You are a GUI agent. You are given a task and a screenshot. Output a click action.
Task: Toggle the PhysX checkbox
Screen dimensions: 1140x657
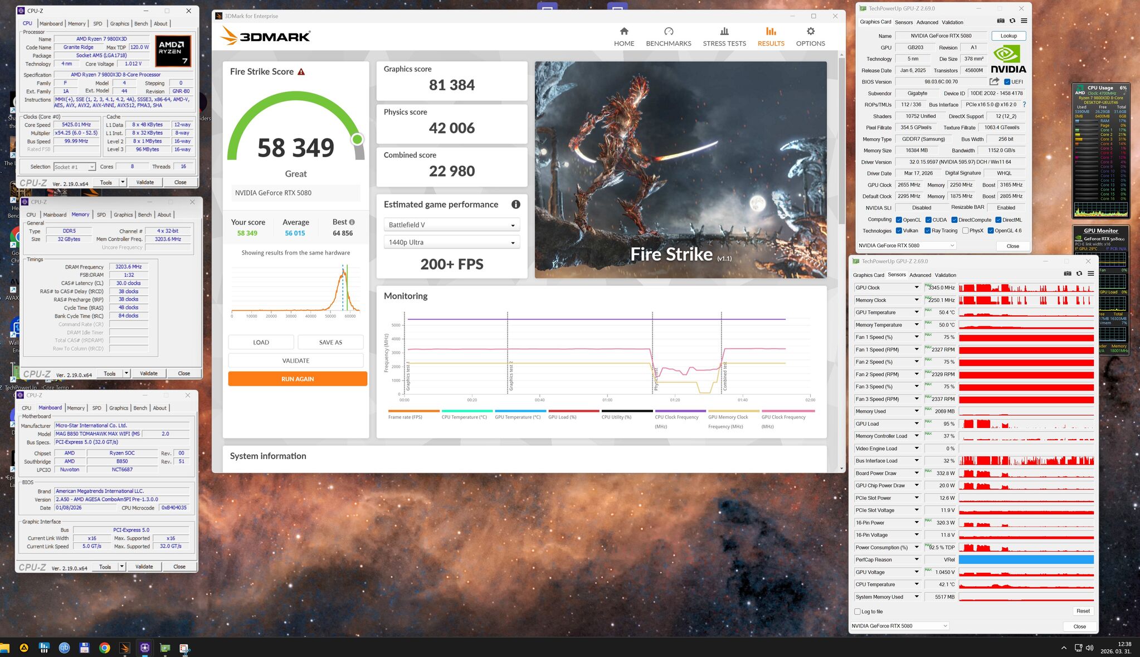[965, 231]
